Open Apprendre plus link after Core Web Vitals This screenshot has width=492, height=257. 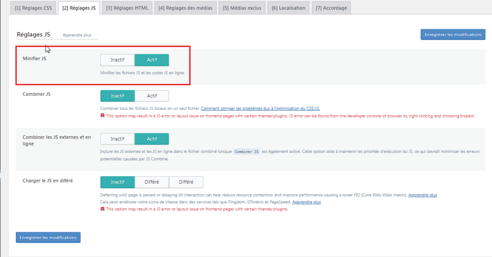(x=422, y=195)
